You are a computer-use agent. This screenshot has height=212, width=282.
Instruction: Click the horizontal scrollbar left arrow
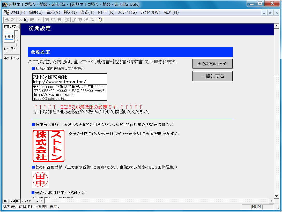[x=42, y=201]
